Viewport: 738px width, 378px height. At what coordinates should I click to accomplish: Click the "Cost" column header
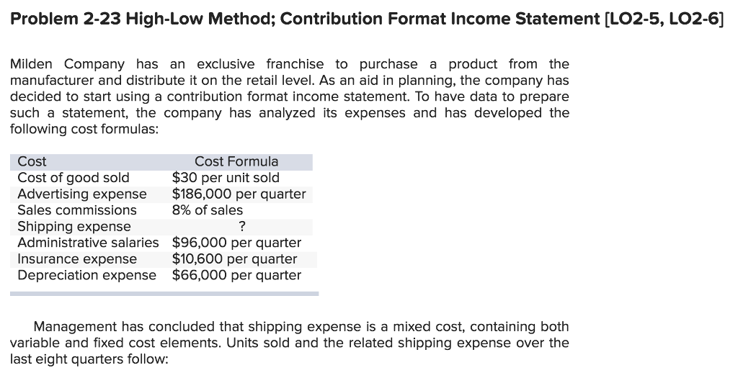(32, 161)
